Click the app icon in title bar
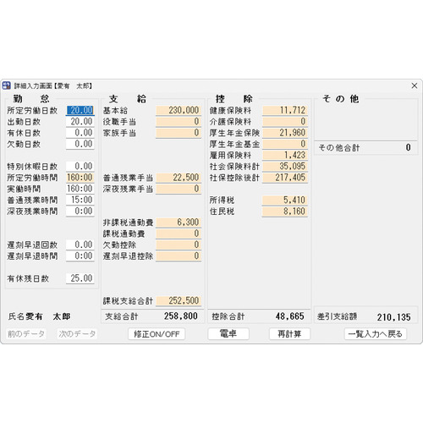Image resolution: width=423 pixels, height=423 pixels. tap(6, 85)
